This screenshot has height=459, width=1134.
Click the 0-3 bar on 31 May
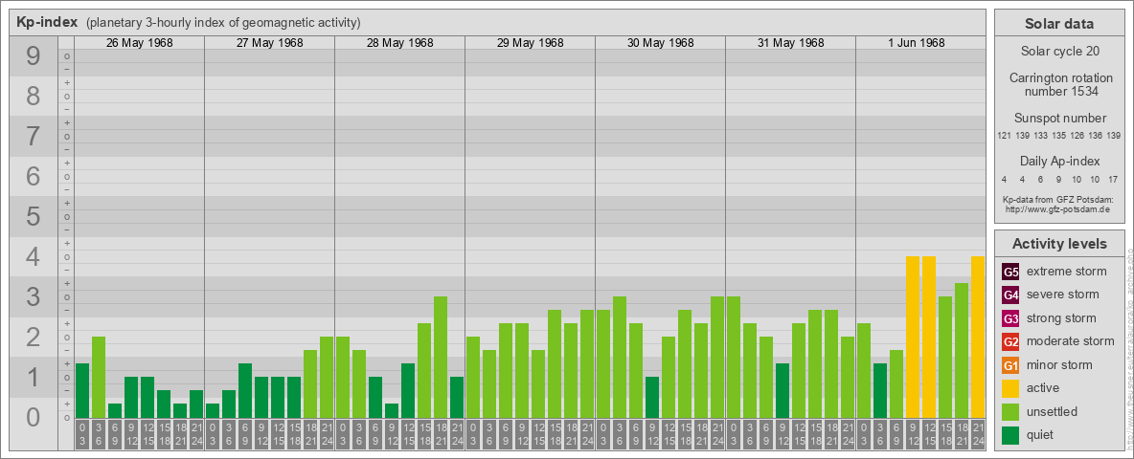point(734,358)
